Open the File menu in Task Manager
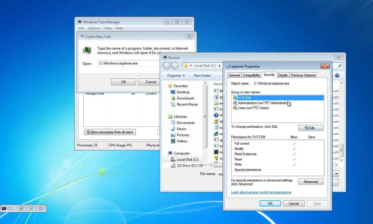 click(x=81, y=28)
